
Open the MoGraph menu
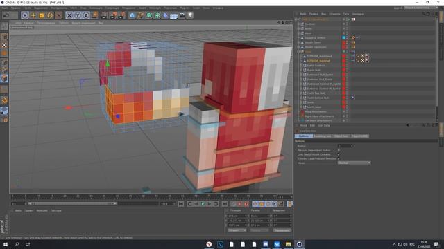pos(155,8)
